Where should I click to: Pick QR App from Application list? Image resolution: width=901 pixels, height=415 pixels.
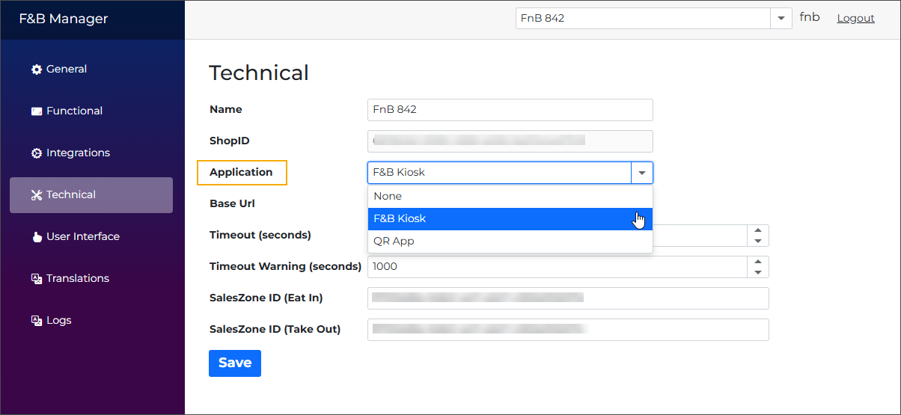[x=510, y=241]
